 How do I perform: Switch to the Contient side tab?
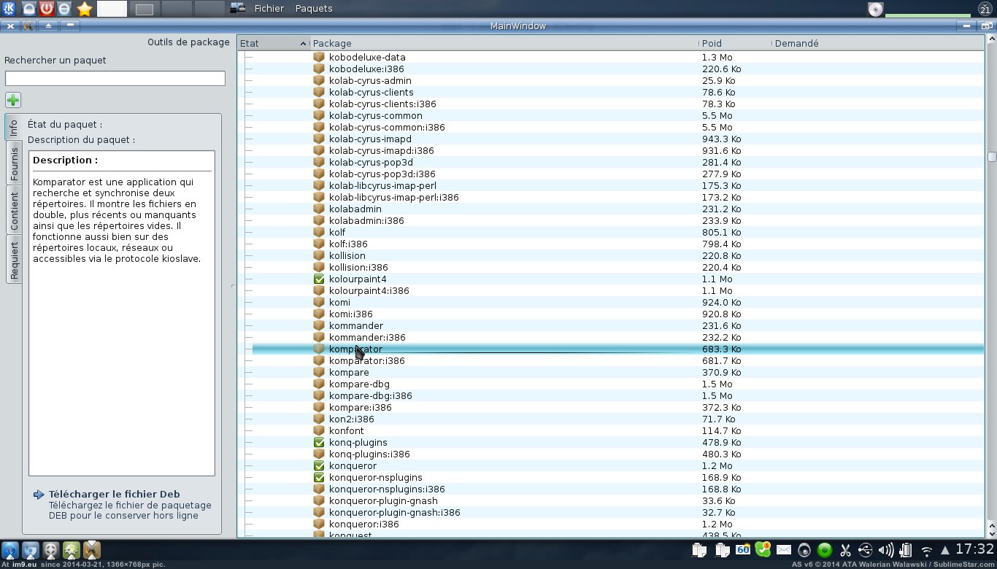(x=14, y=210)
